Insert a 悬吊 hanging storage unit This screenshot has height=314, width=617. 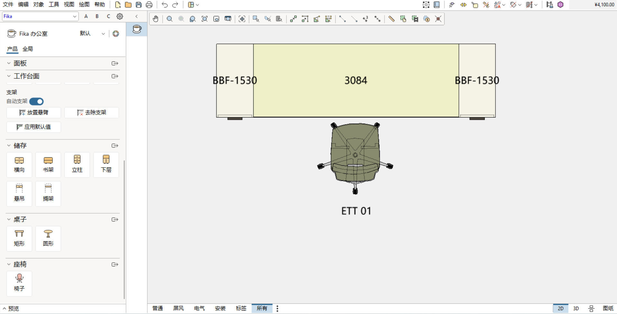tap(19, 194)
